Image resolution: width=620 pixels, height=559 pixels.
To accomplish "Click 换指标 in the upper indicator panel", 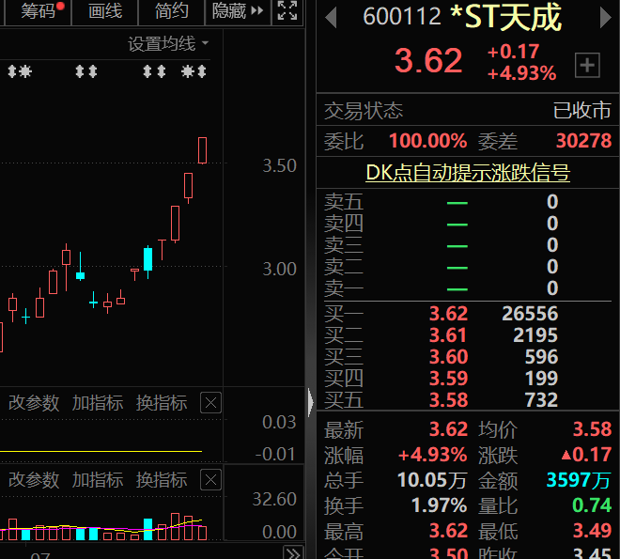I will tap(162, 403).
